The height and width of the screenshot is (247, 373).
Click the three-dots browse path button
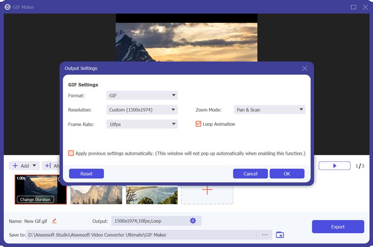pyautogui.click(x=264, y=235)
